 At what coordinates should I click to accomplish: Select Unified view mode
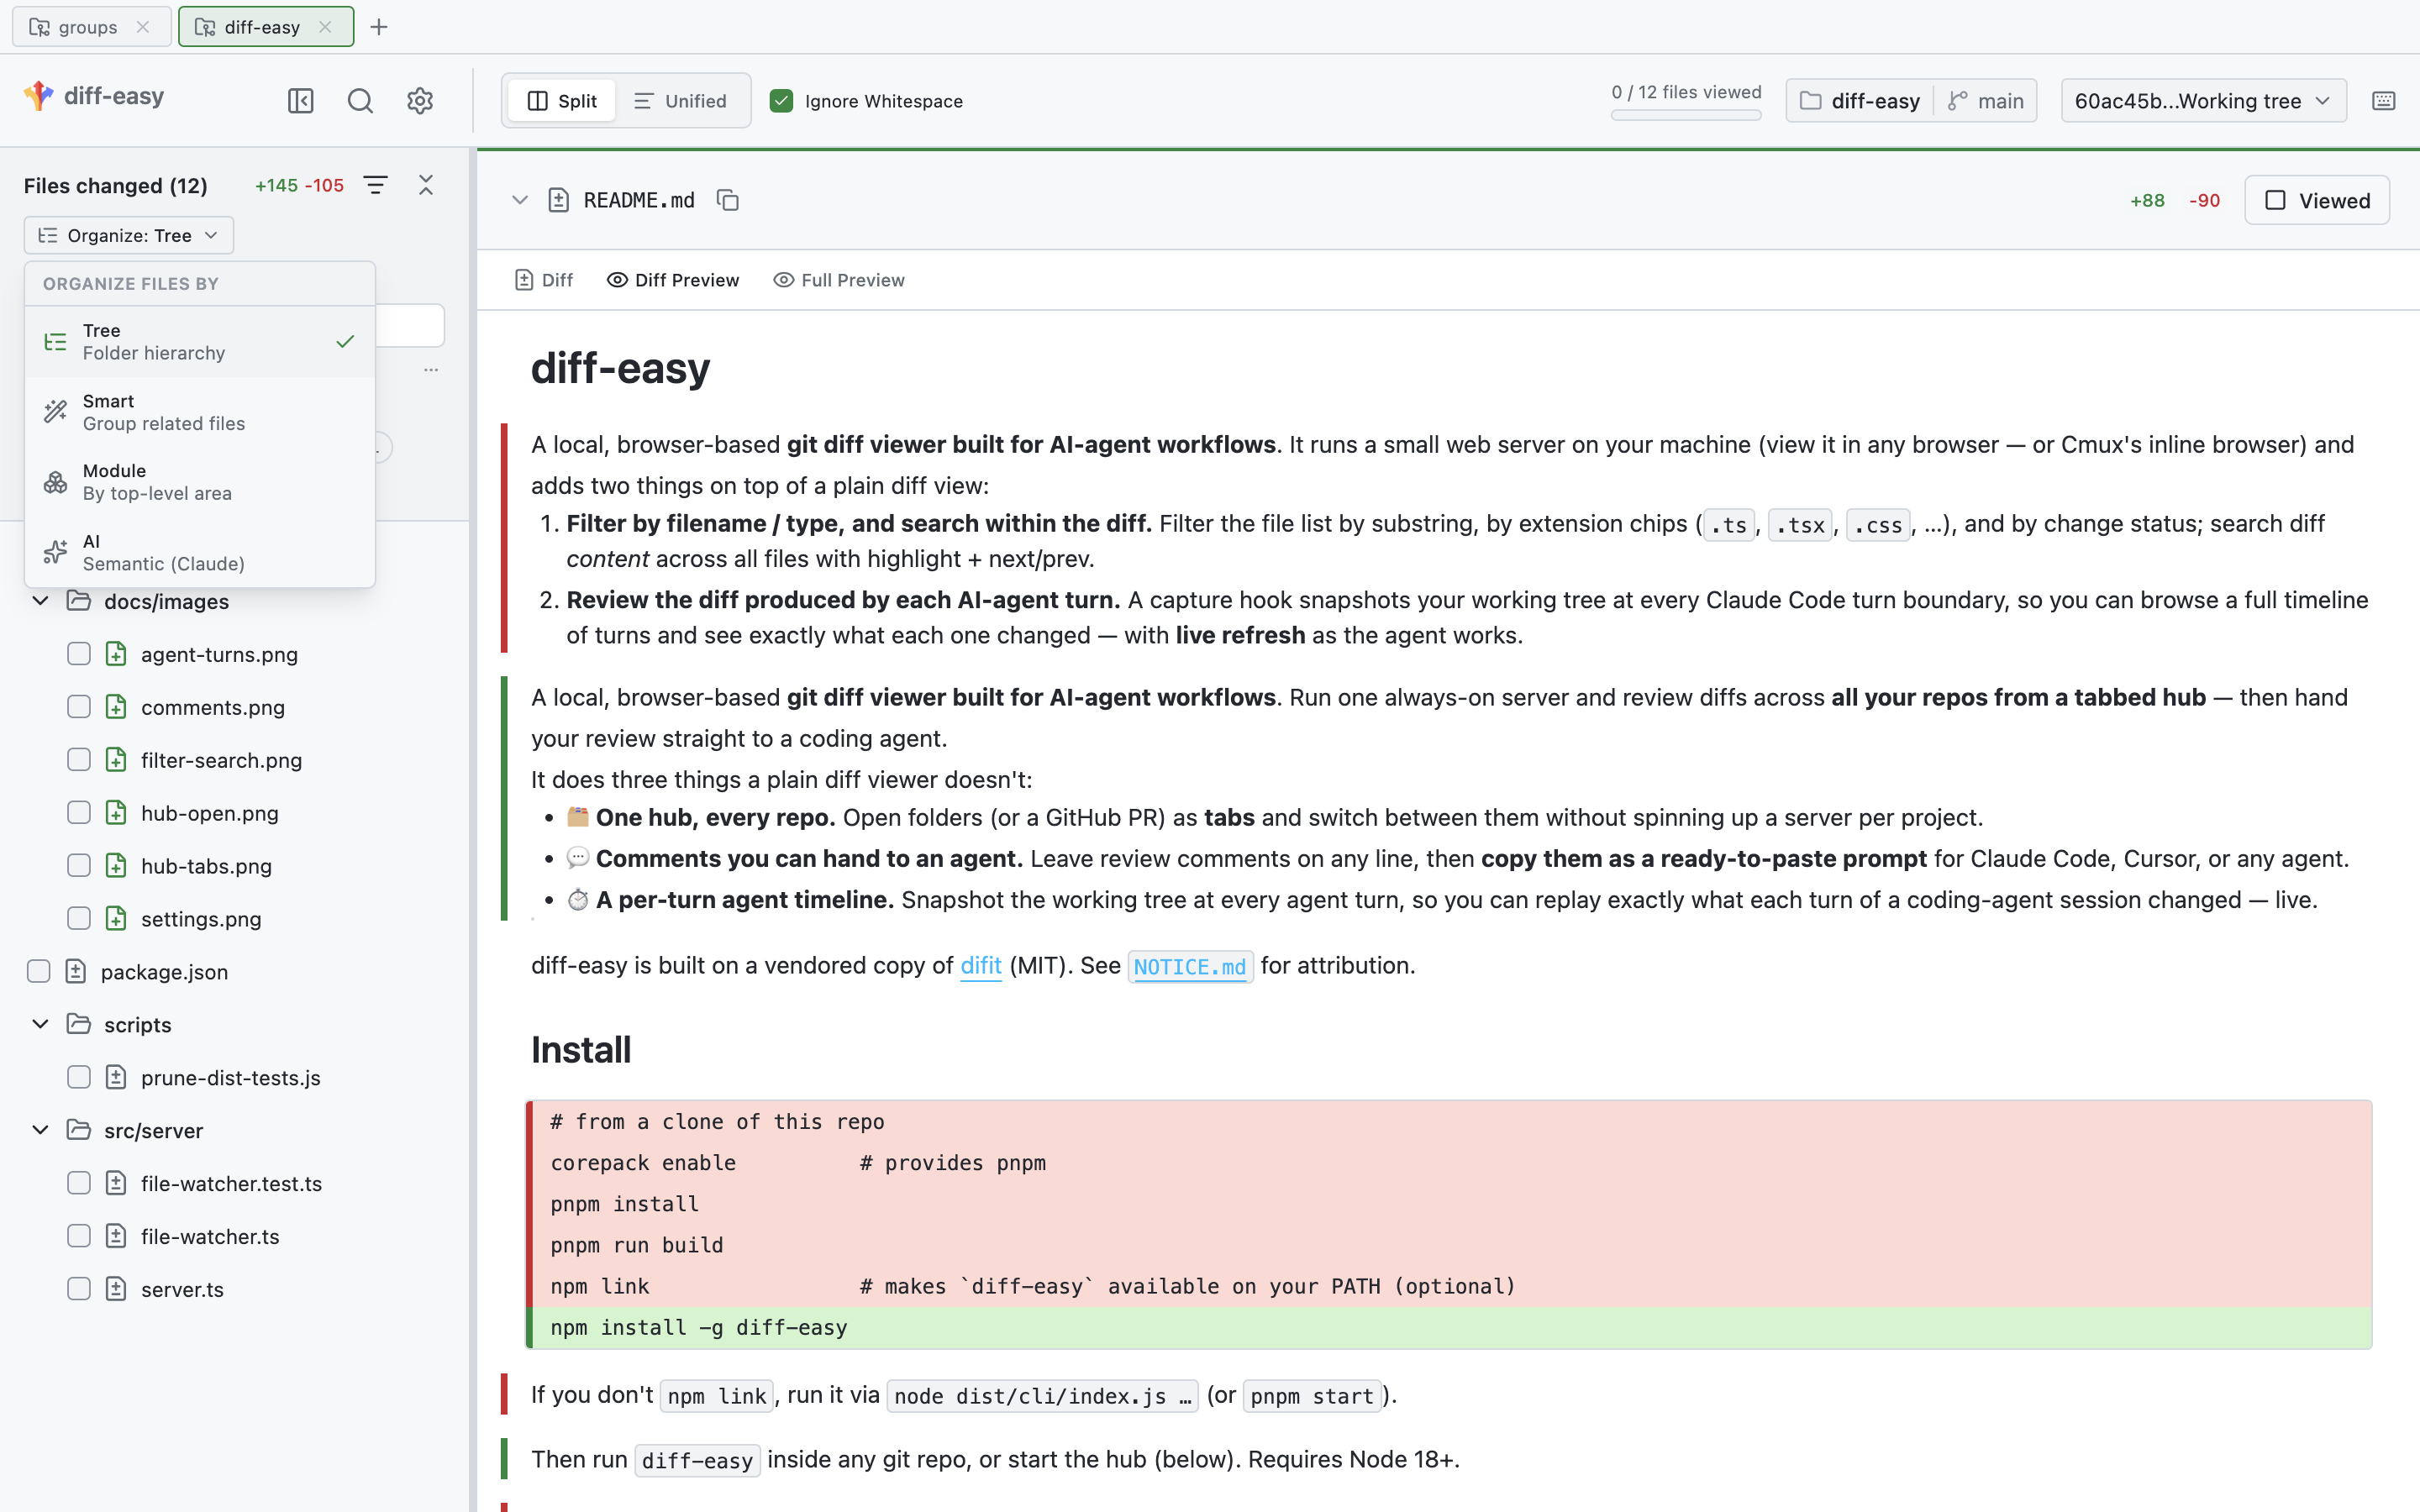[x=681, y=101]
